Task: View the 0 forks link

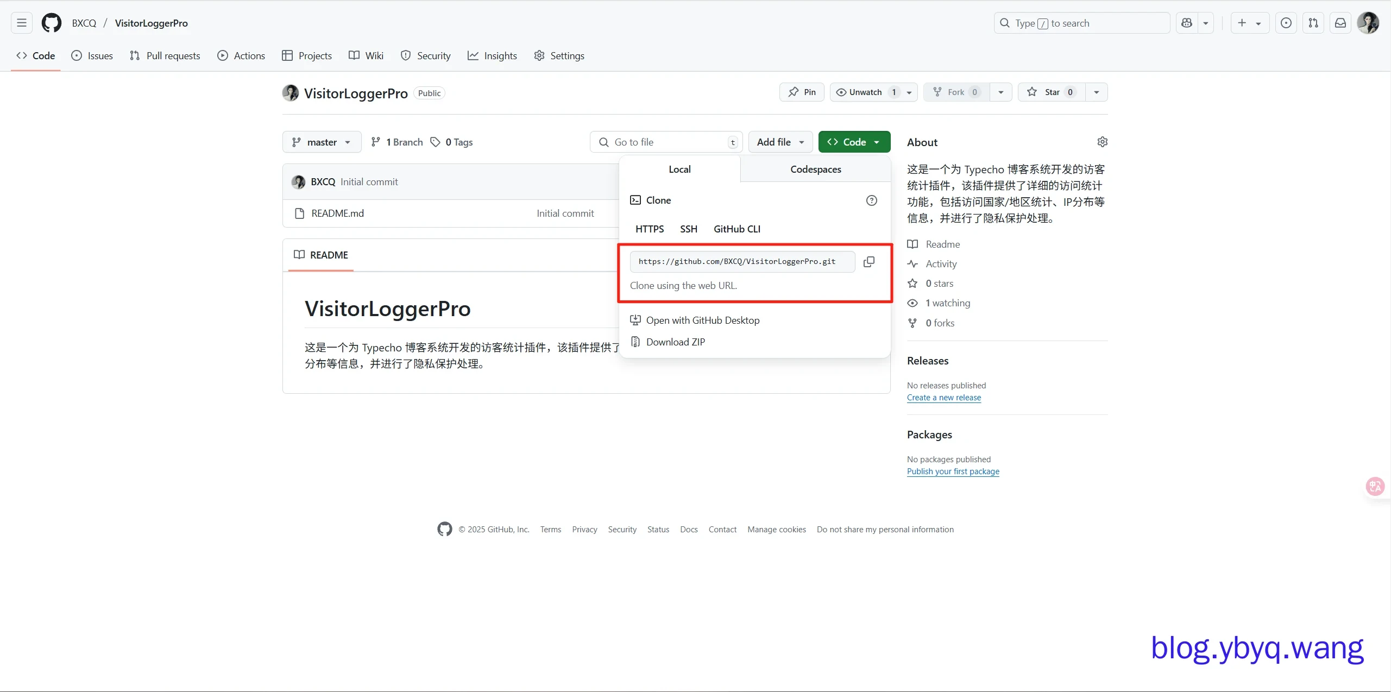Action: tap(931, 323)
